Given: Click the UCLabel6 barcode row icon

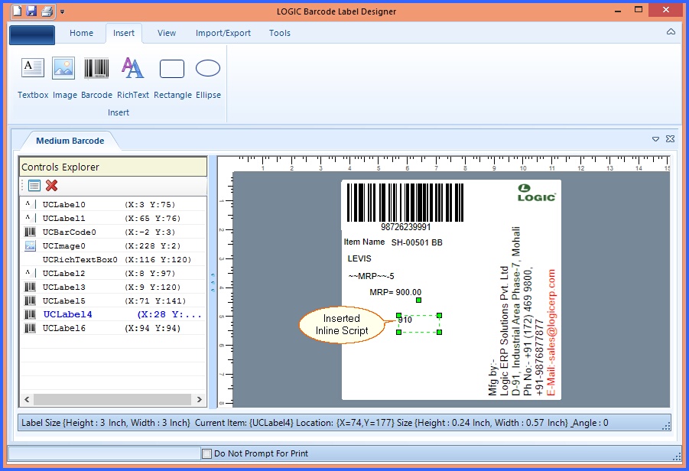Looking at the screenshot, I should point(30,328).
